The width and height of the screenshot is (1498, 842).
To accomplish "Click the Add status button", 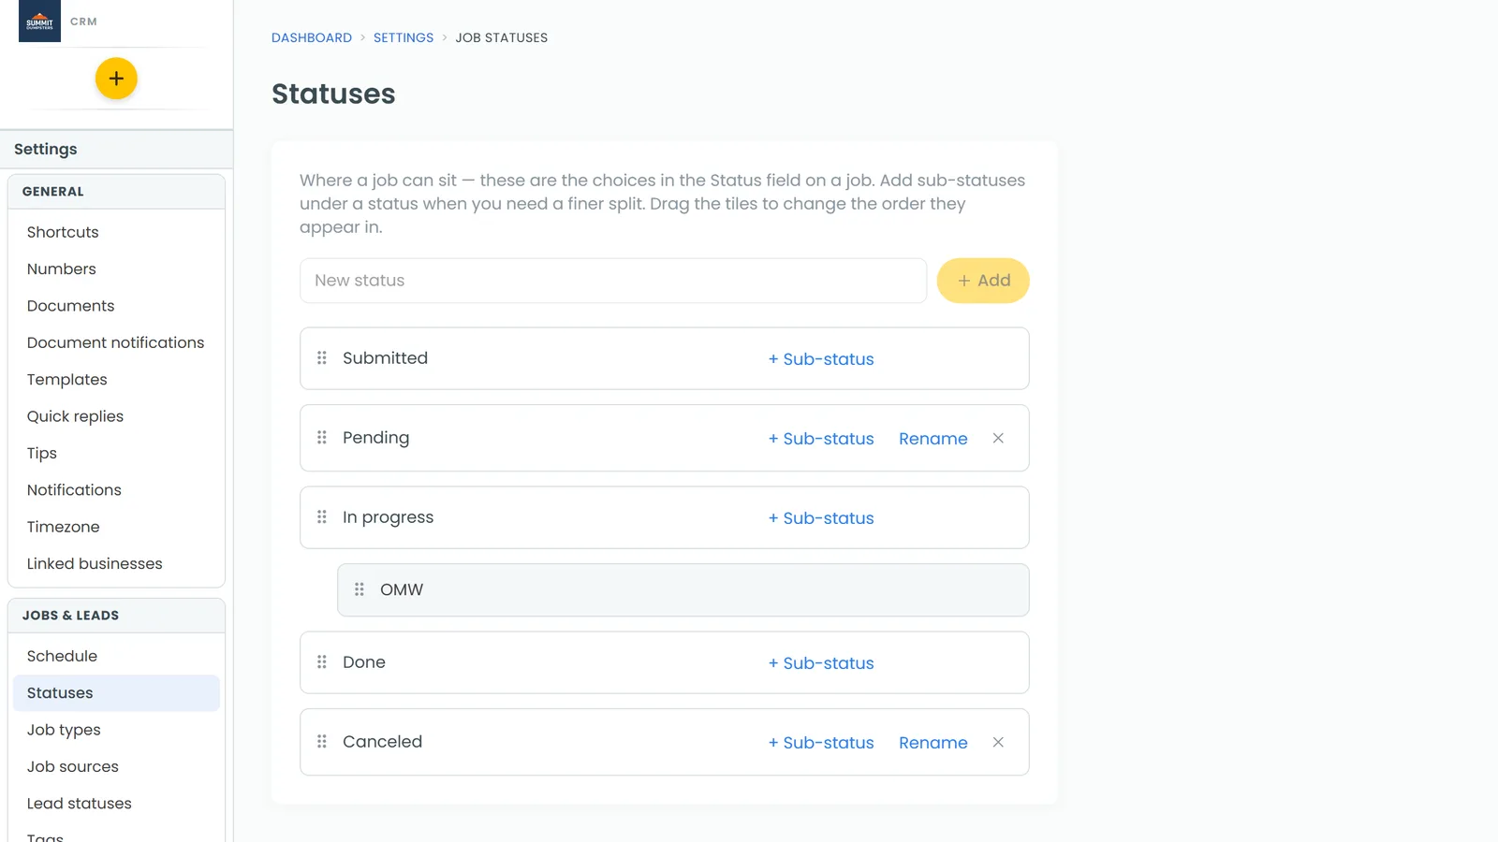I will pyautogui.click(x=983, y=281).
